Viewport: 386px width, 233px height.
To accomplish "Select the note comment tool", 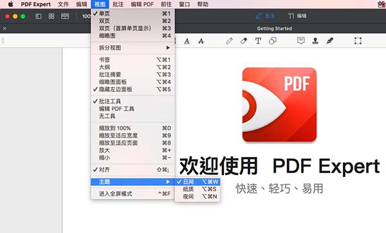I will 301,41.
